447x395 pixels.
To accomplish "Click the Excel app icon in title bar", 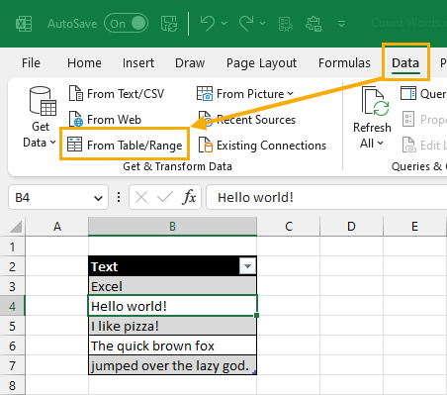I will tap(24, 24).
